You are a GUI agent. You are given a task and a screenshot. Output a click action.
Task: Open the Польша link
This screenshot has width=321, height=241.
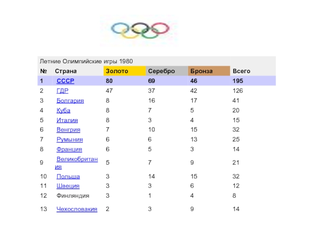[68, 176]
